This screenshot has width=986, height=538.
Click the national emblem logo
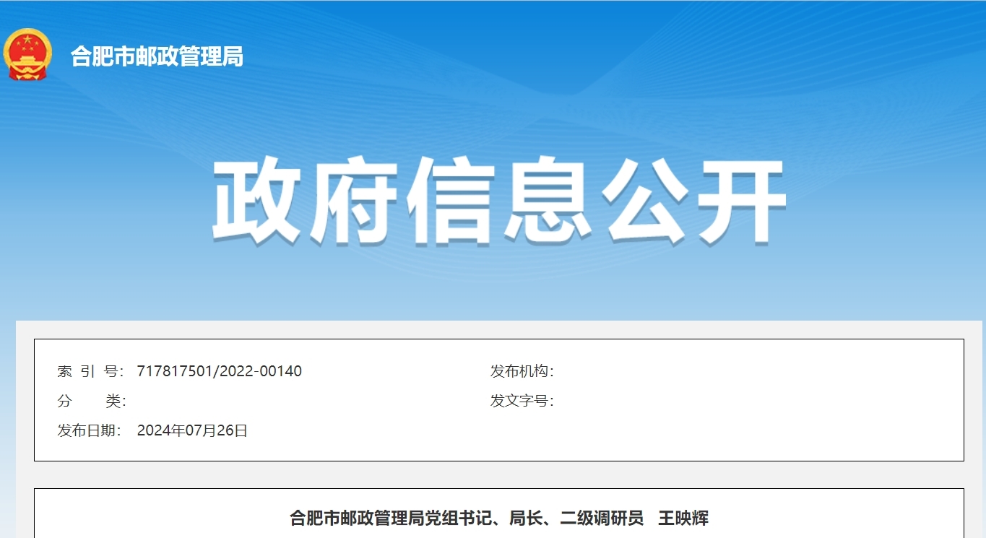tap(27, 55)
